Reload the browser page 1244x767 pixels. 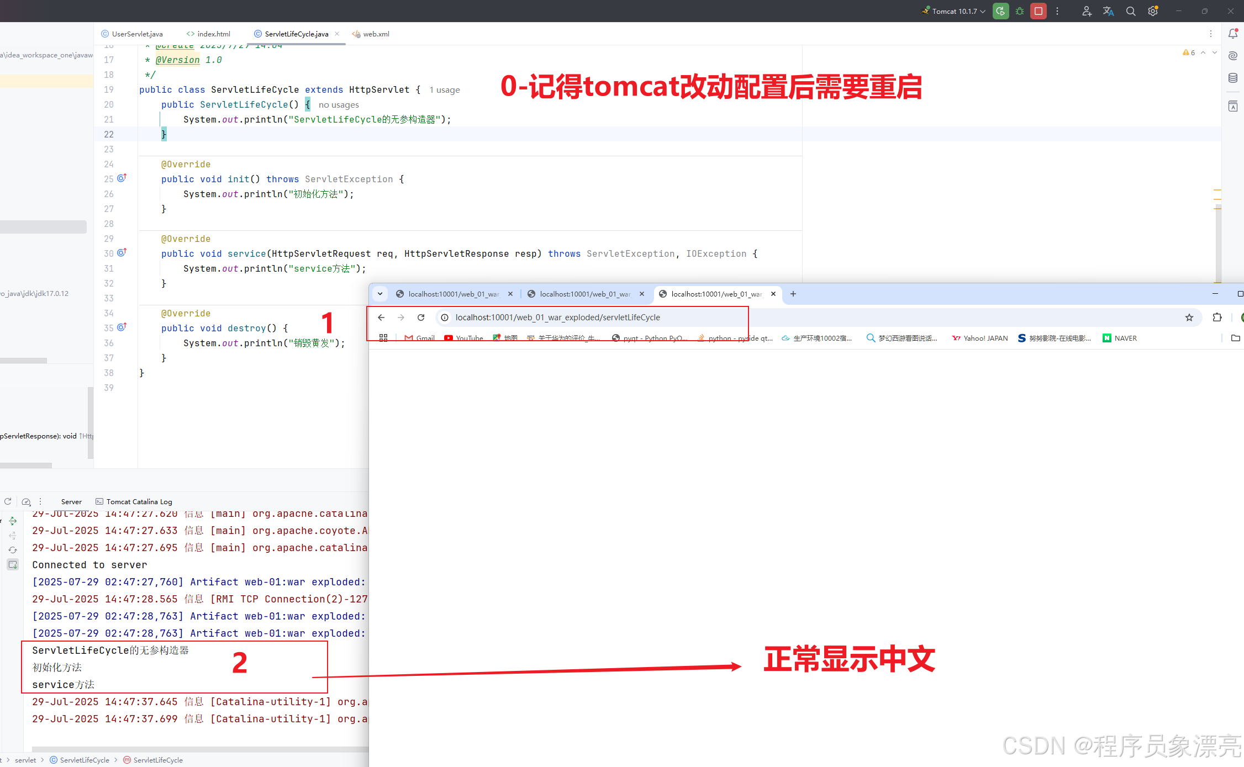click(x=421, y=318)
